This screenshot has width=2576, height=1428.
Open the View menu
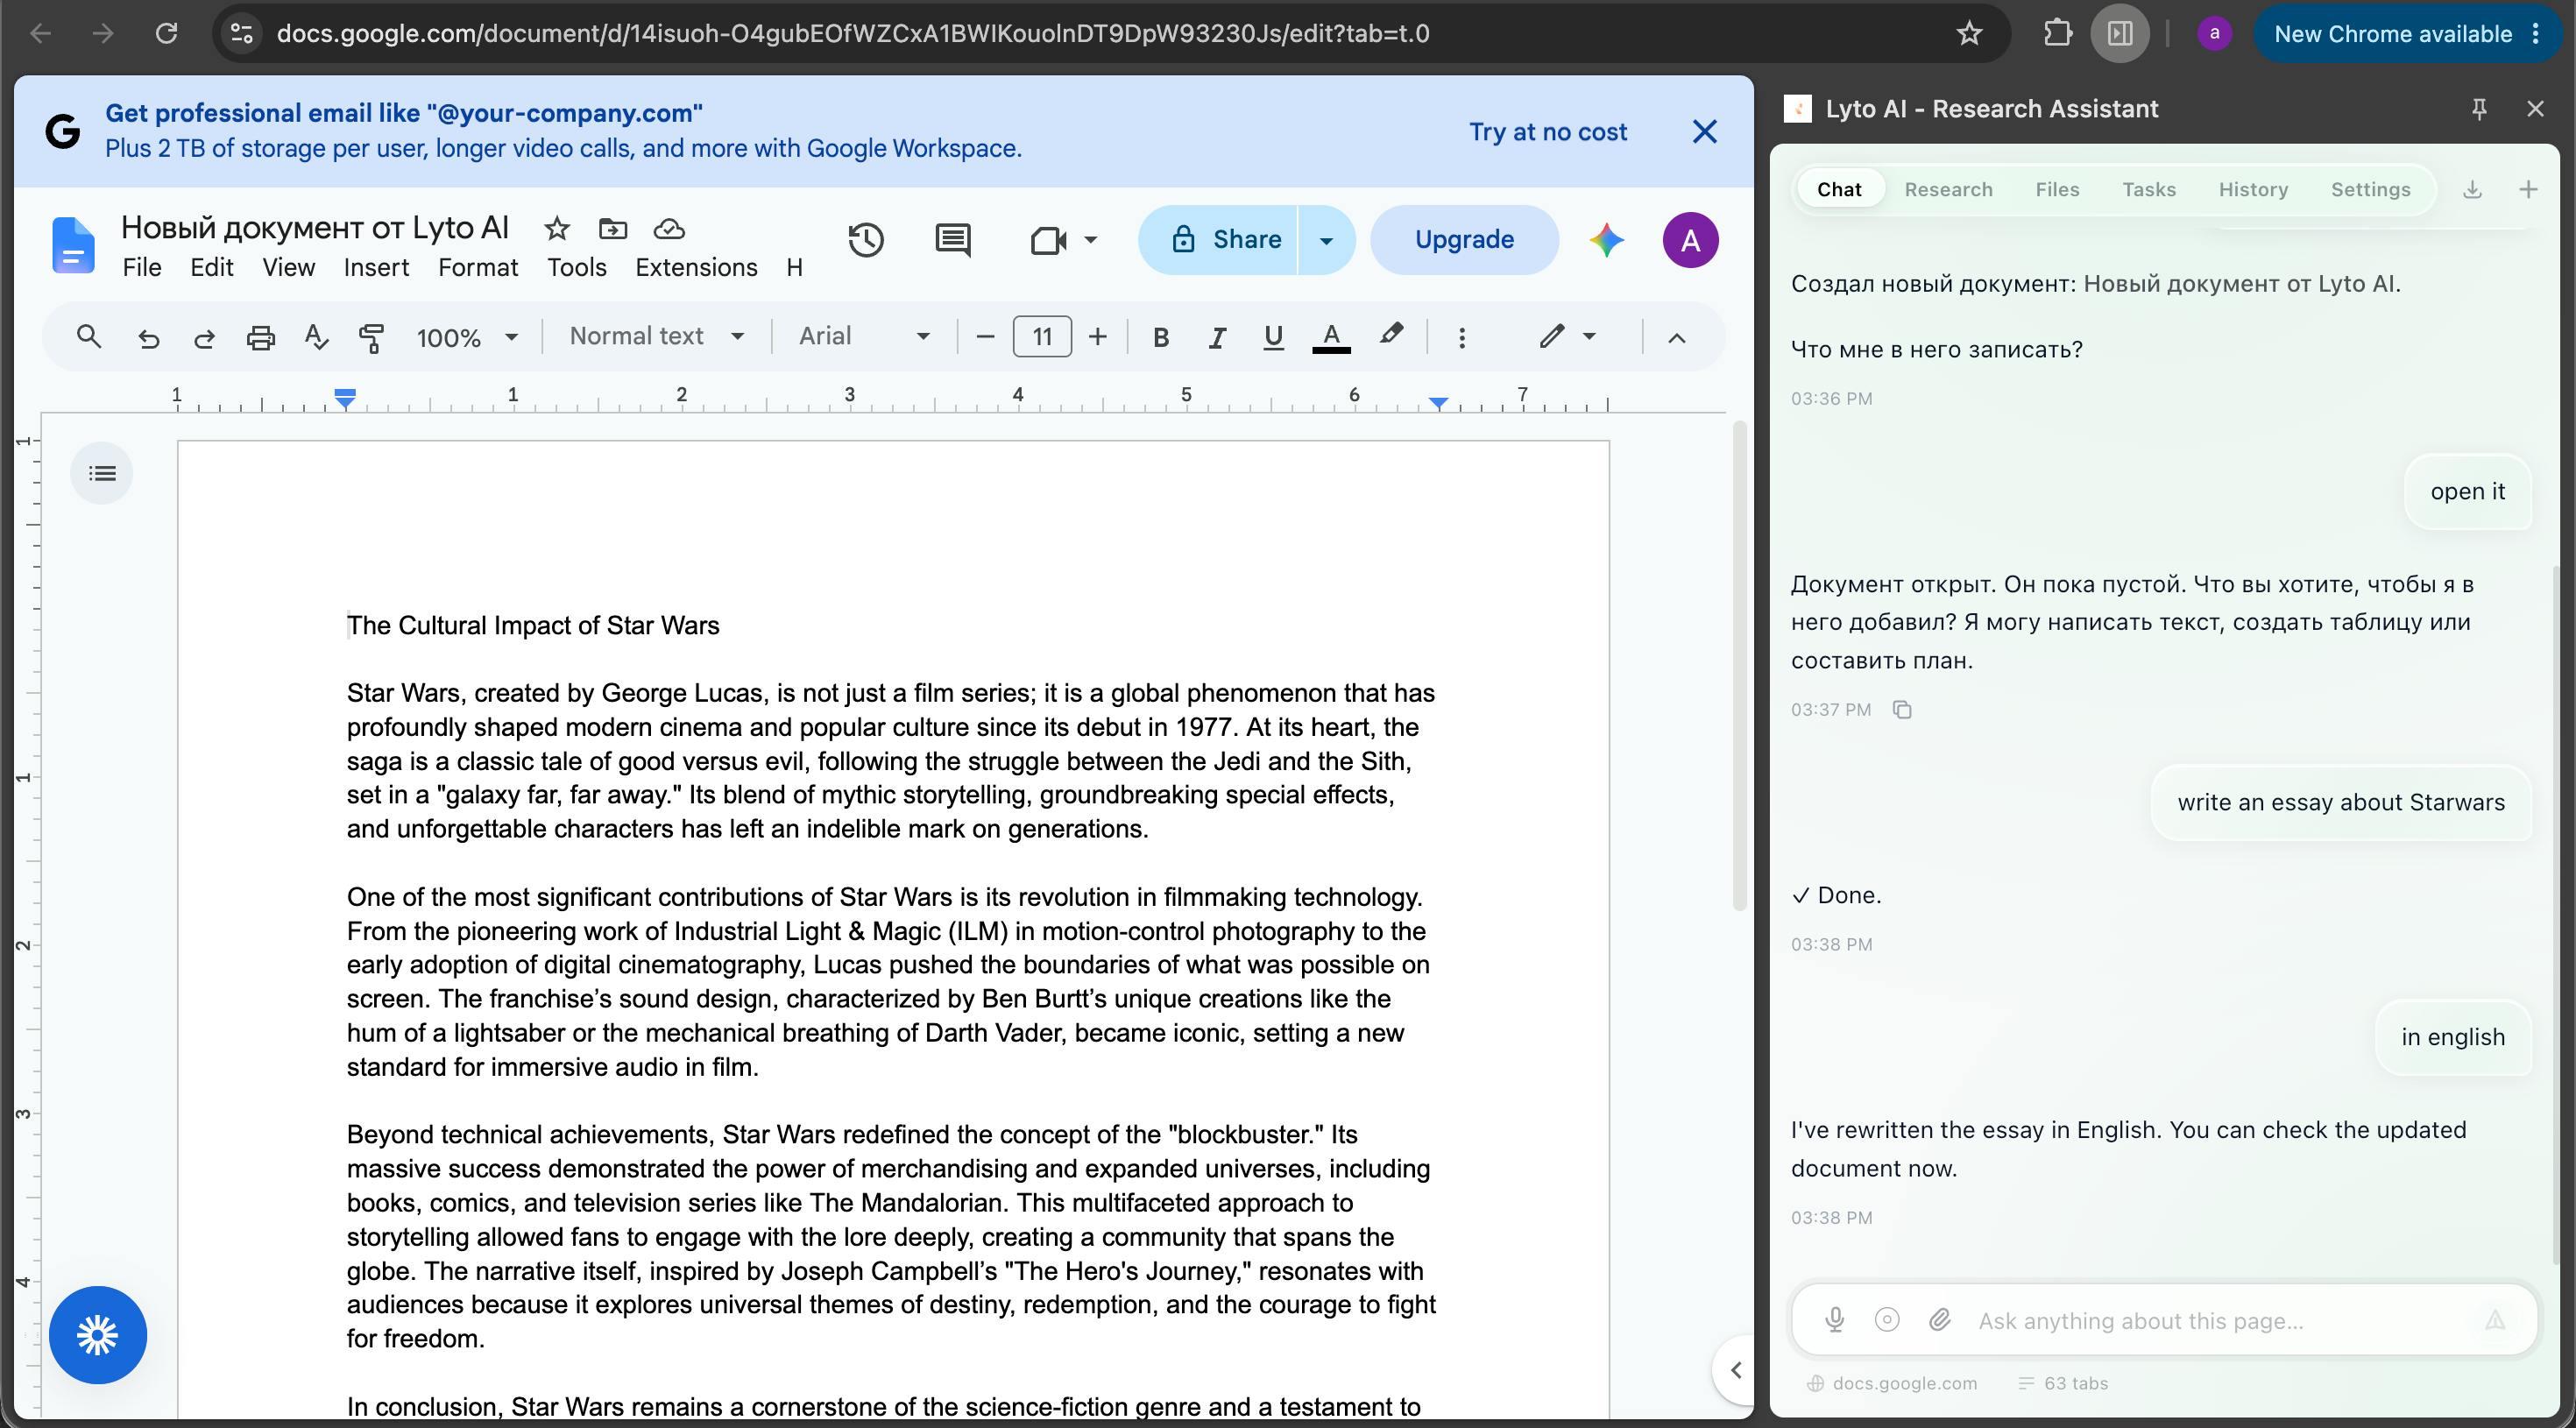[x=289, y=267]
